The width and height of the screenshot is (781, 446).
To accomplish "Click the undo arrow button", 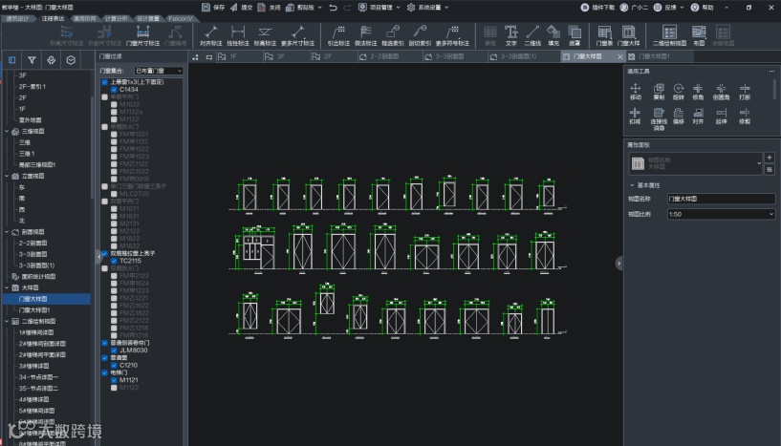I will [334, 8].
